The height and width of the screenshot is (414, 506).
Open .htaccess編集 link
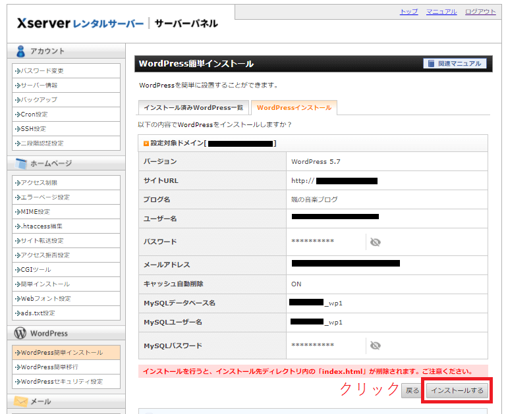pos(66,226)
